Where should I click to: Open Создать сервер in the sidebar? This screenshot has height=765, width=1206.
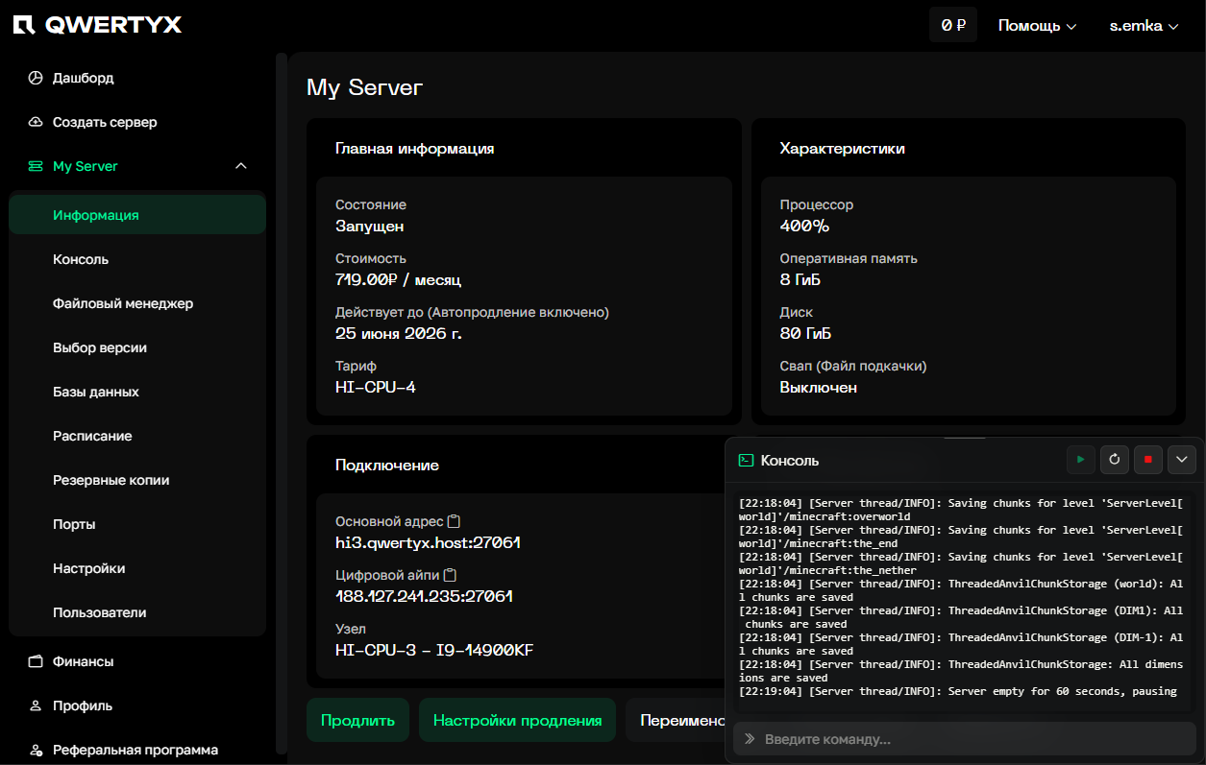click(x=137, y=122)
